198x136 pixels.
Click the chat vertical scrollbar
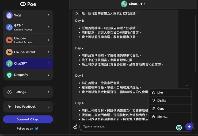tap(196, 44)
